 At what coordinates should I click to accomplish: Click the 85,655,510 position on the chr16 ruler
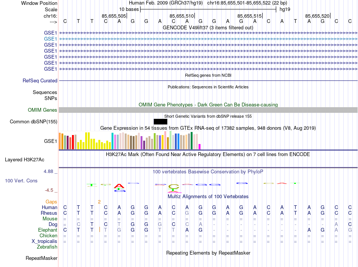pos(182,16)
